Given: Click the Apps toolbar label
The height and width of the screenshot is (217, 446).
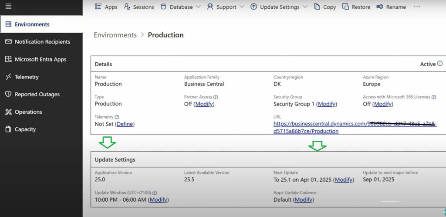Looking at the screenshot, I should 111,7.
